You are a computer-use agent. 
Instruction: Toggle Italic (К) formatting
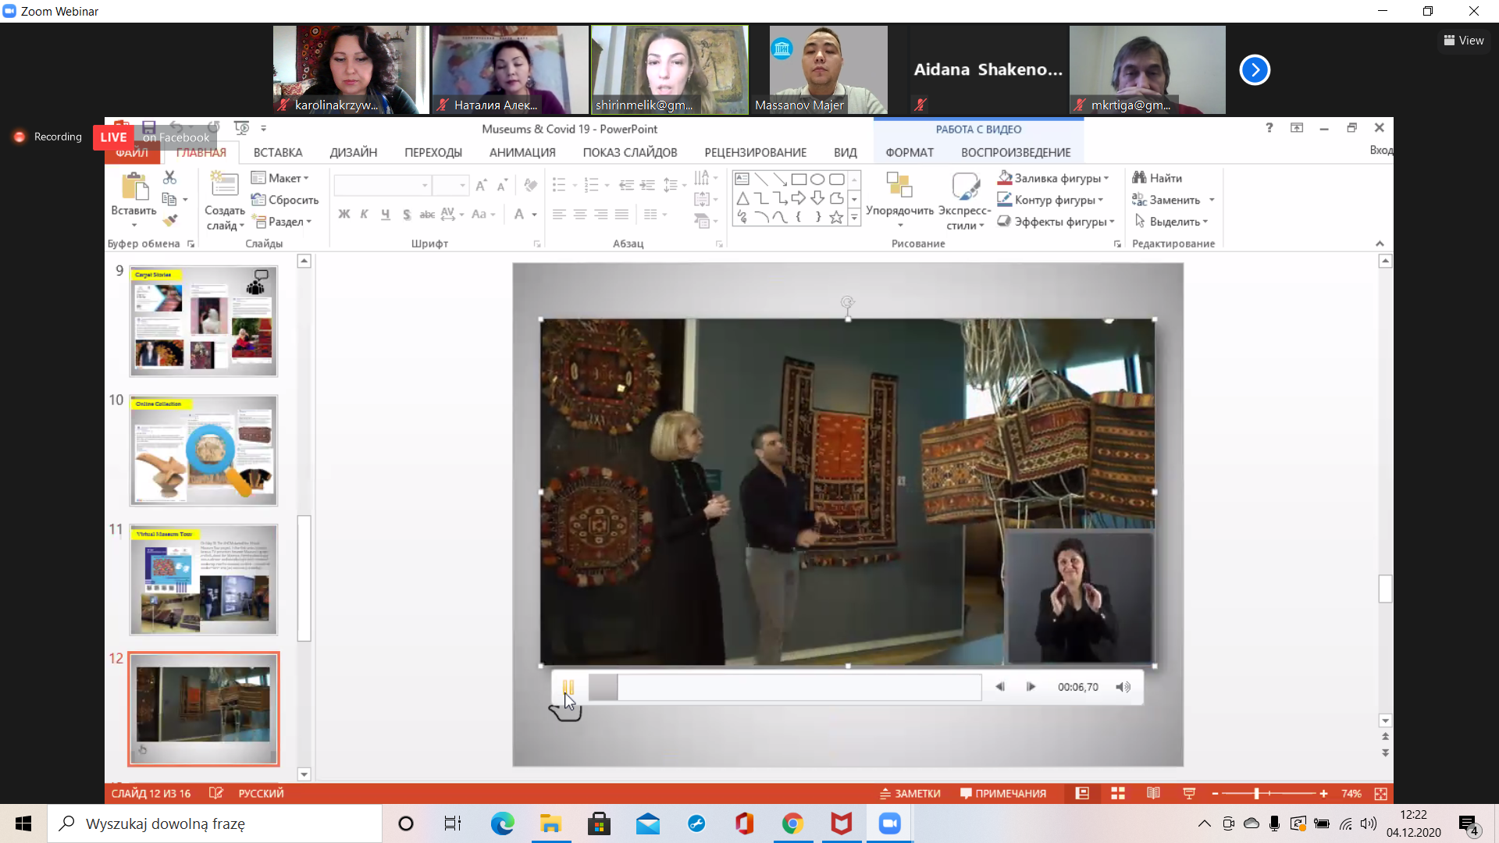(x=364, y=214)
